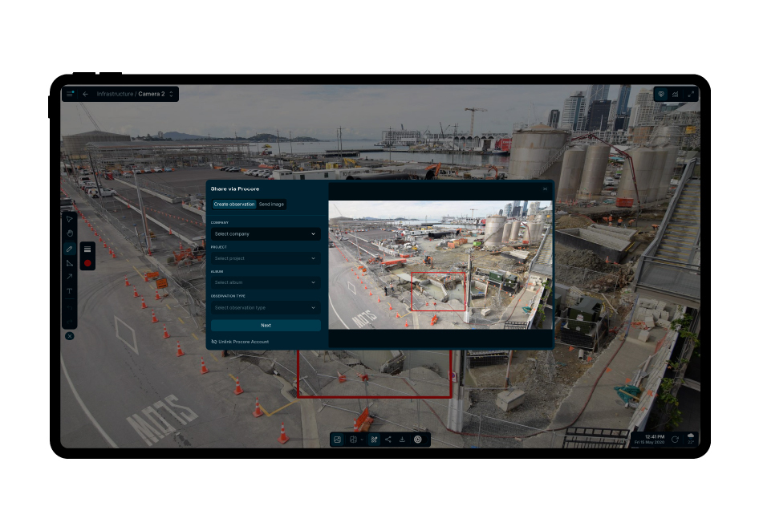This screenshot has width=759, height=531.
Task: Toggle the pencil markup mode in bottom toolbar
Action: tap(373, 440)
